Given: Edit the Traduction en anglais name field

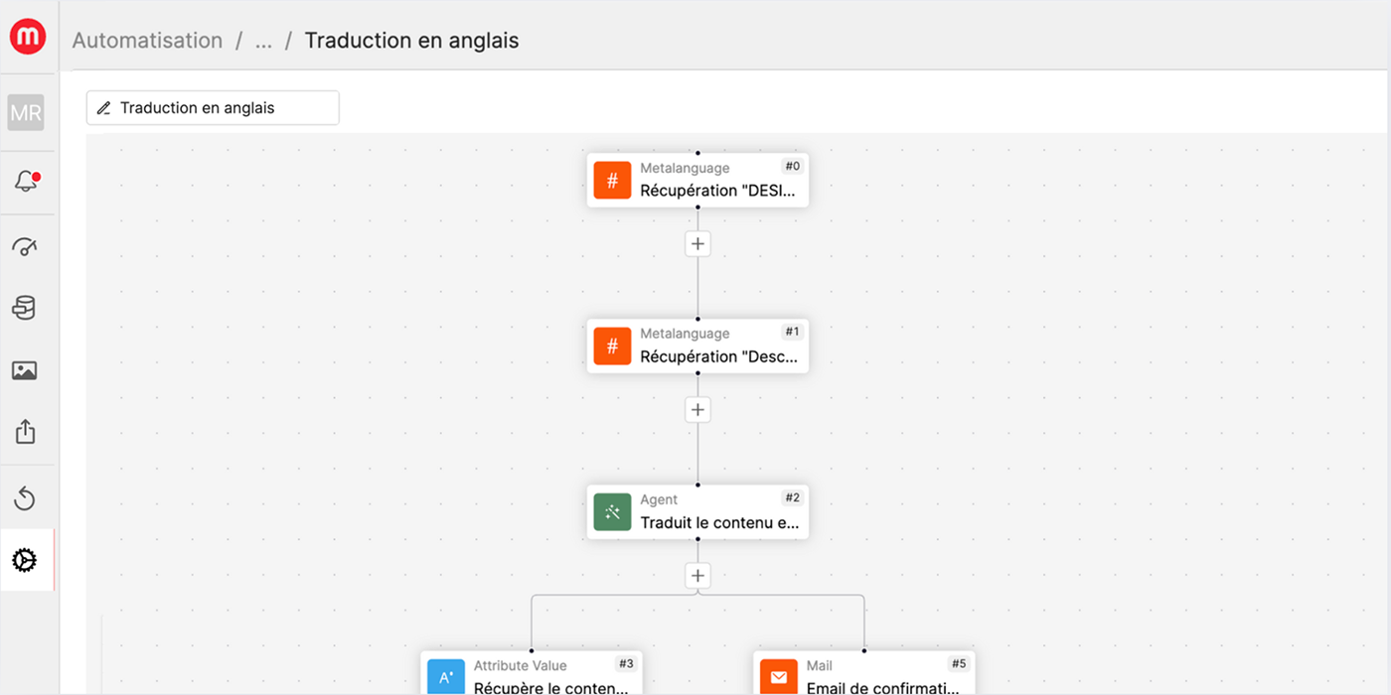Looking at the screenshot, I should [213, 108].
